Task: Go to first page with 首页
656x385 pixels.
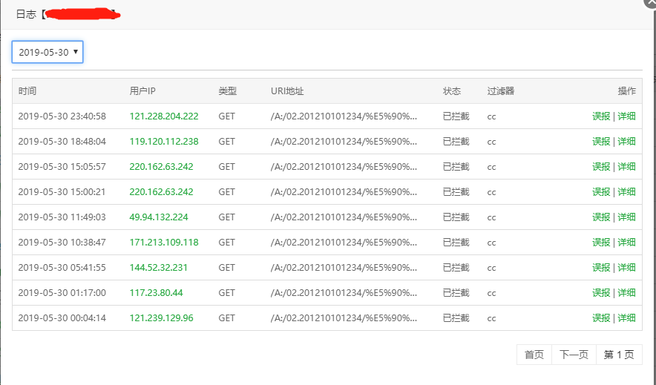Action: coord(534,355)
